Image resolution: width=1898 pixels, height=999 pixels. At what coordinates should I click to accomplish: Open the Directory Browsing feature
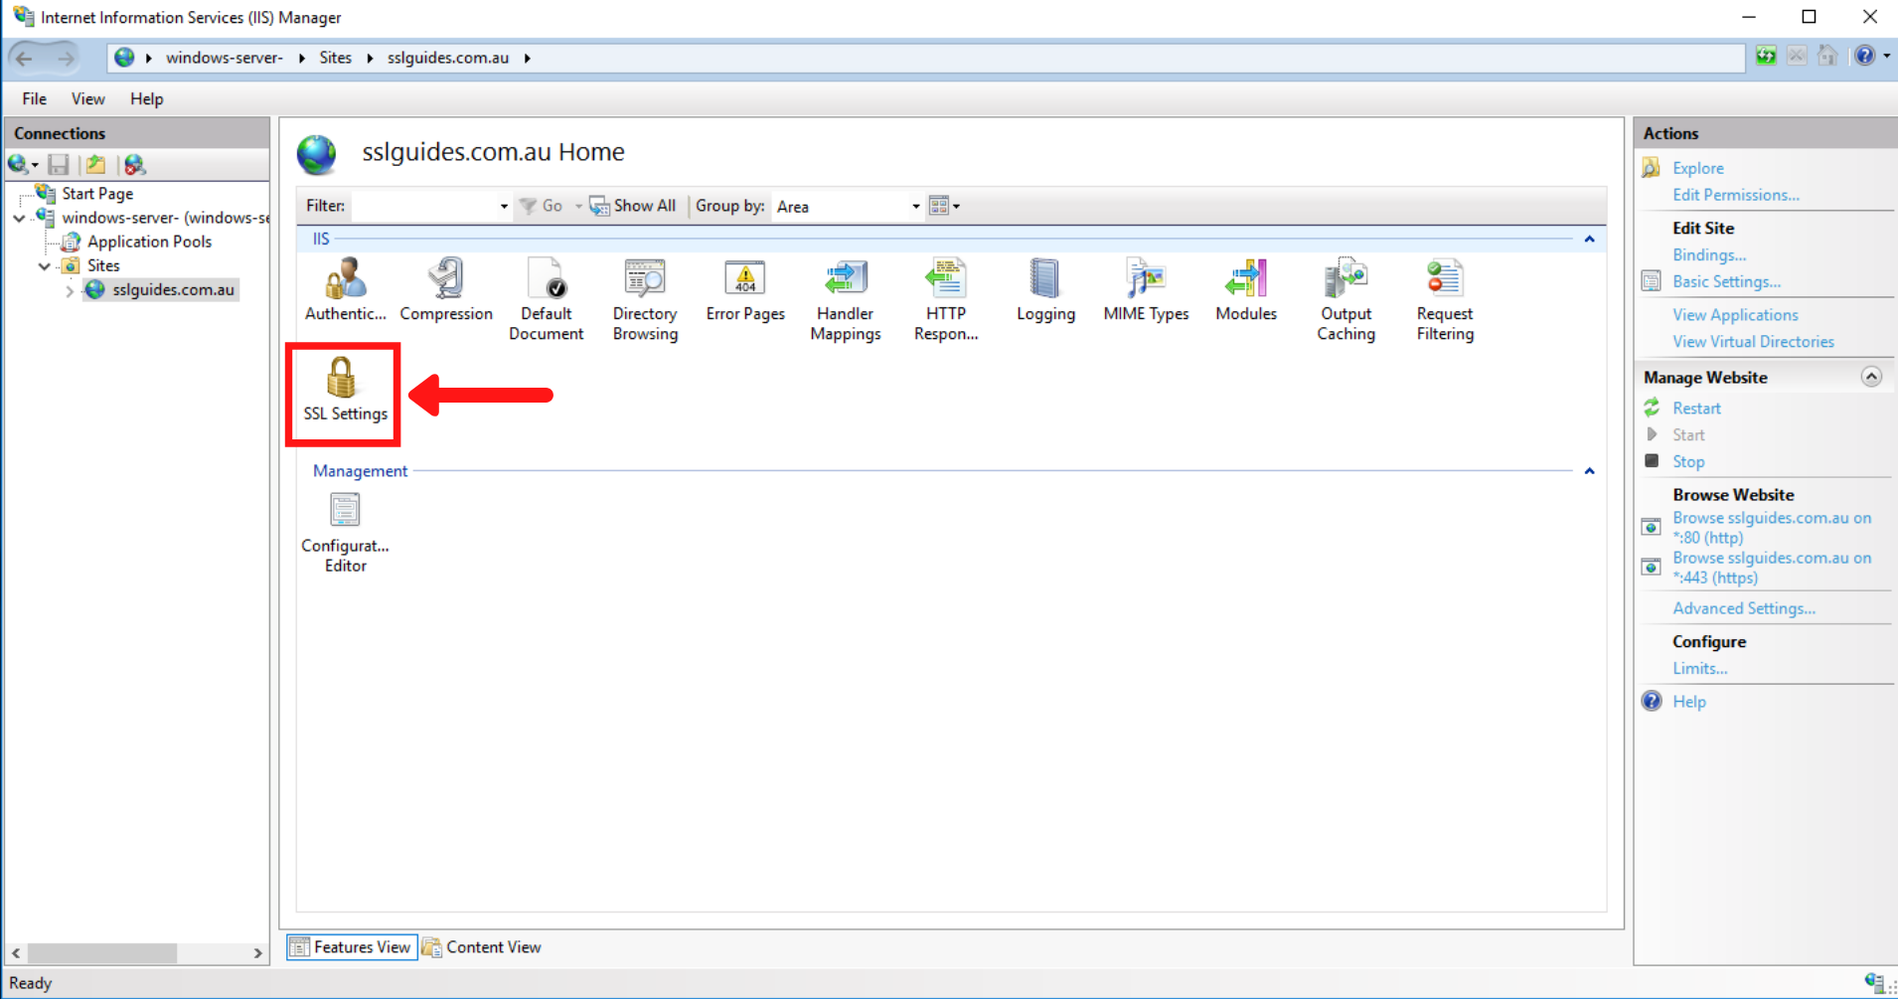pos(644,288)
